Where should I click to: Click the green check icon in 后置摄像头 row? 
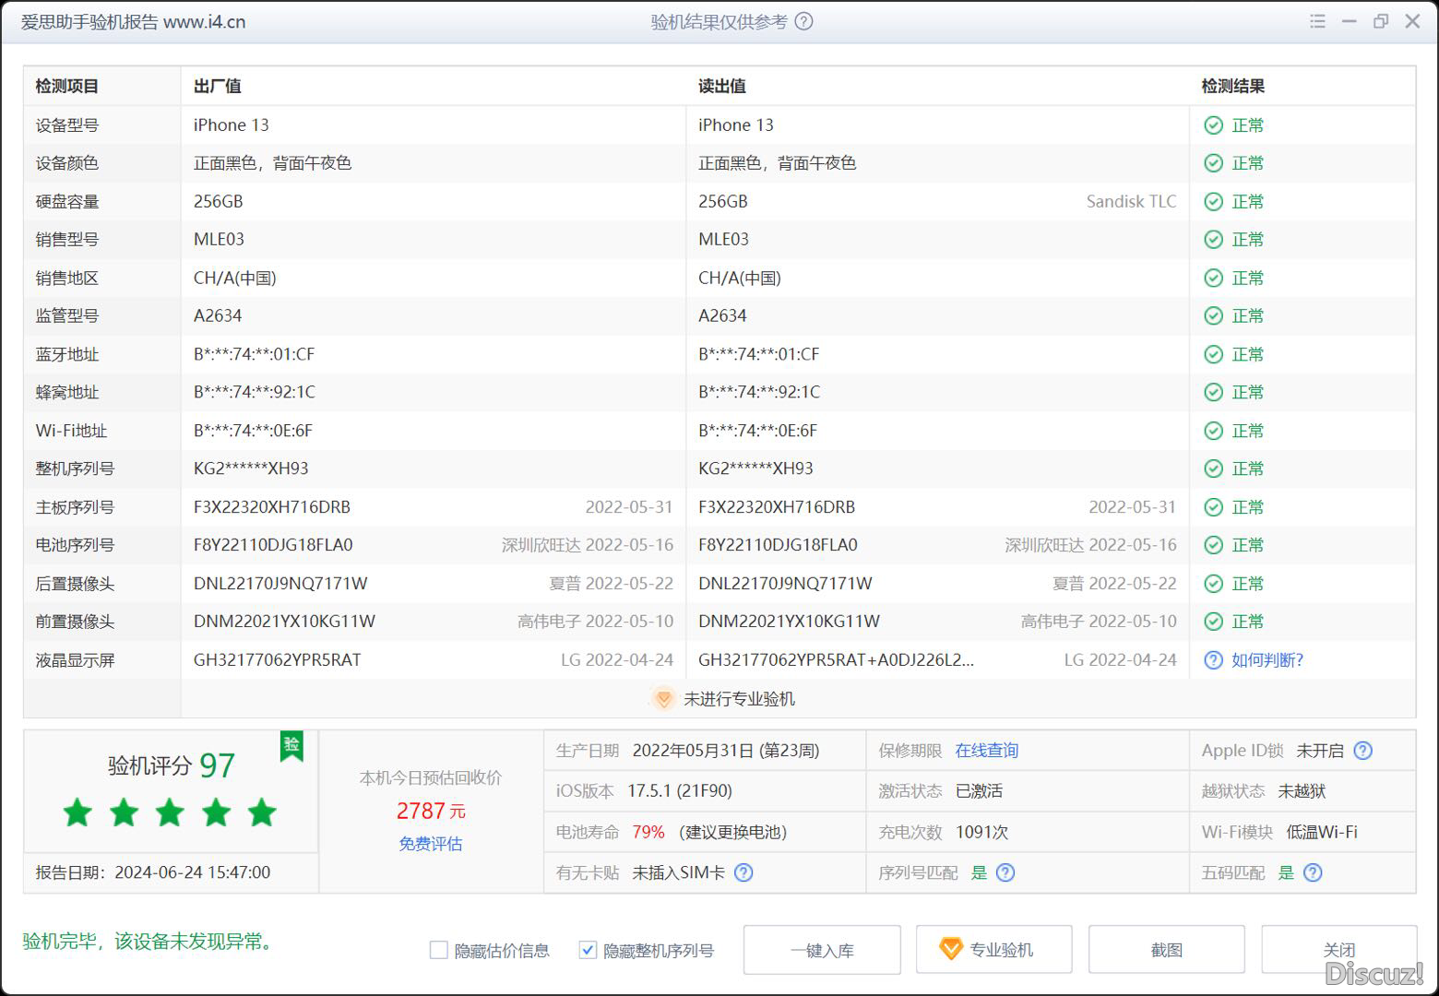tap(1213, 585)
